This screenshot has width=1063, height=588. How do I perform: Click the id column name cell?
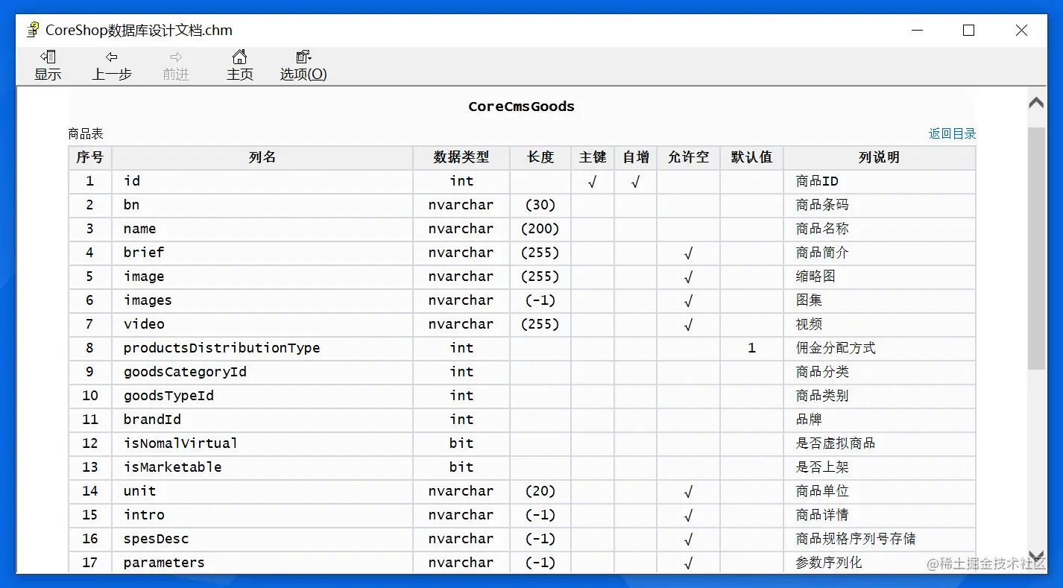pyautogui.click(x=262, y=181)
